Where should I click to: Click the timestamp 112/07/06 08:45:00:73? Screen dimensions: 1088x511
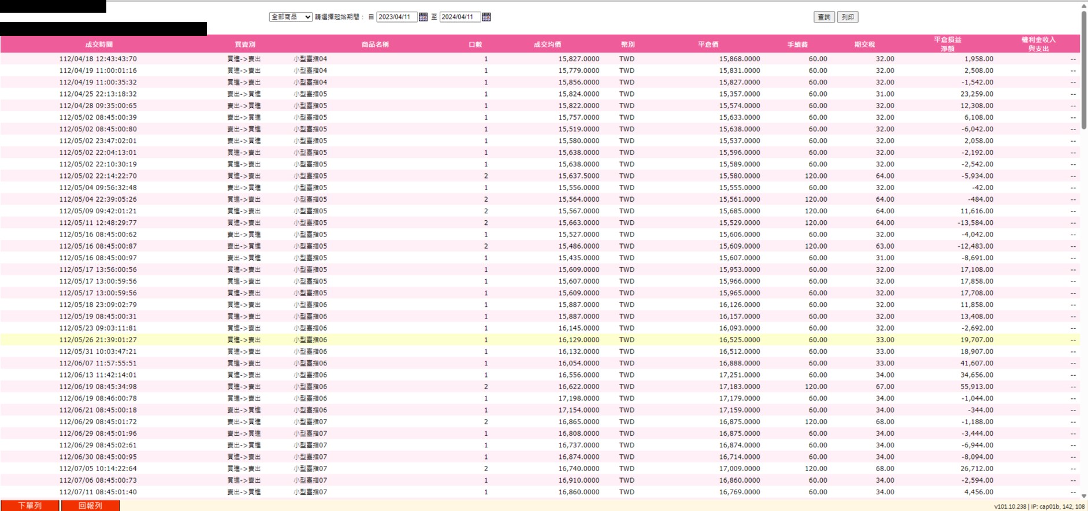98,480
